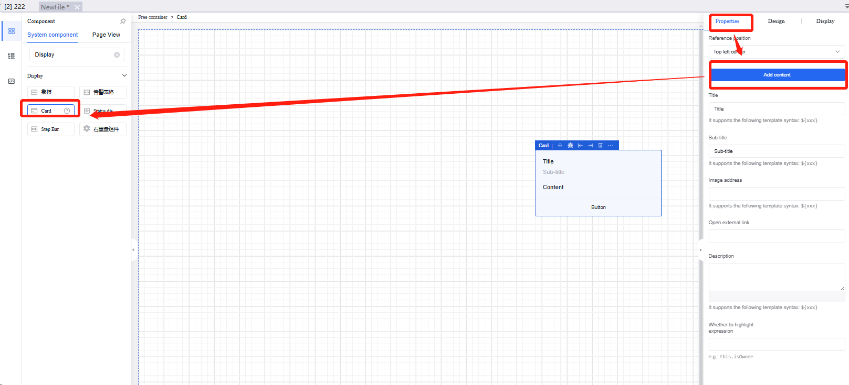Switch to Page View tab
Screen dimensions: 849x385
tap(106, 35)
